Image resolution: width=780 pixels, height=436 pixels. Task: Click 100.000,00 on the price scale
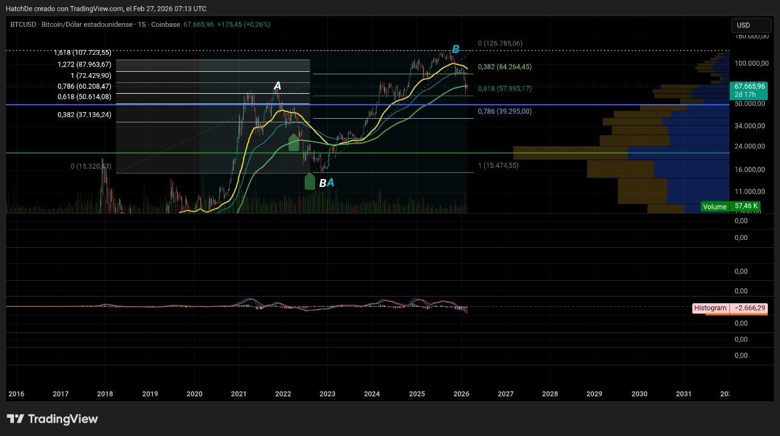(x=751, y=63)
